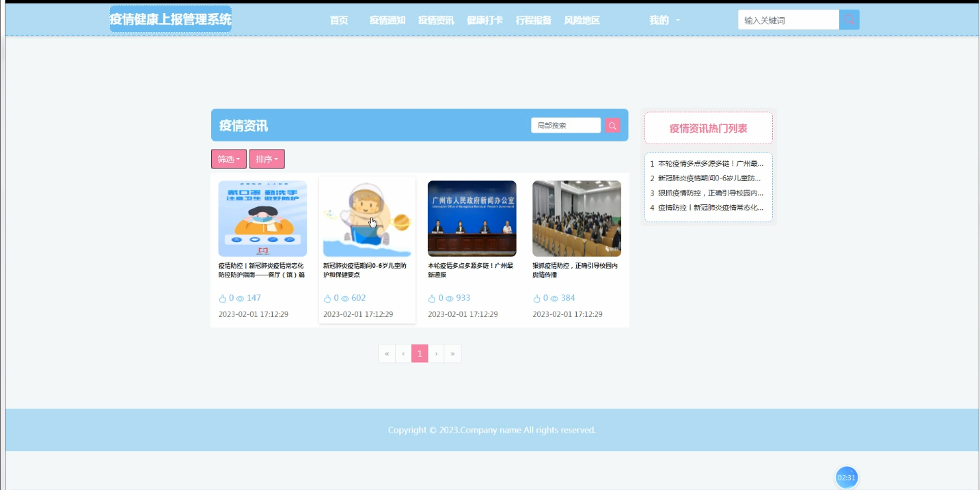Open the 广州新闻发布会 article thumbnail
Screen dimensions: 980x490
[x=472, y=218]
